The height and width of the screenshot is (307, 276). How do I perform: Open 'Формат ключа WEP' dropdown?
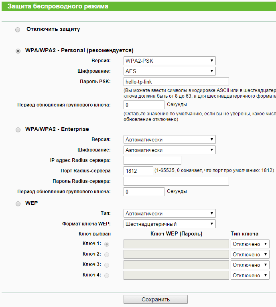click(x=169, y=224)
